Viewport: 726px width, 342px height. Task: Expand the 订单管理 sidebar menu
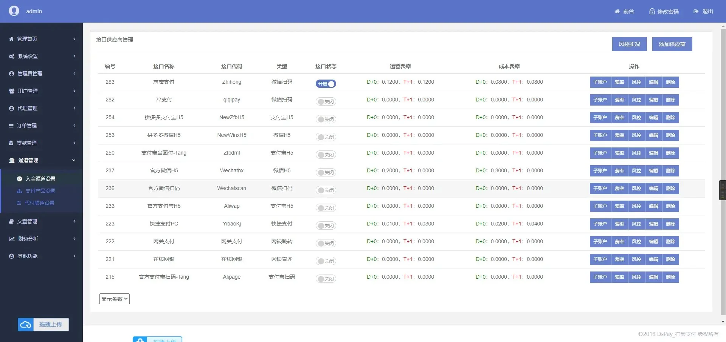tap(42, 126)
